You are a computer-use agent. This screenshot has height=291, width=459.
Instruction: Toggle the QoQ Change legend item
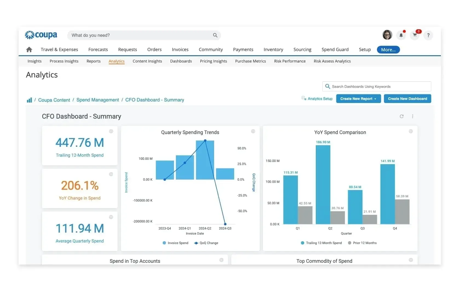coord(206,243)
